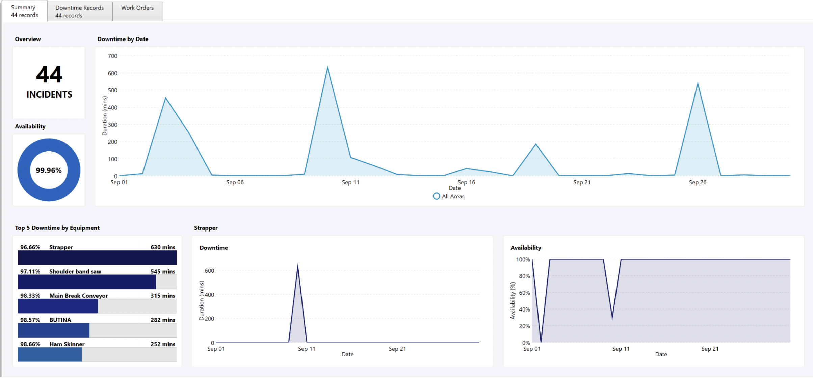Click the 99.96% availability label
Viewport: 813px width, 378px height.
click(x=49, y=170)
